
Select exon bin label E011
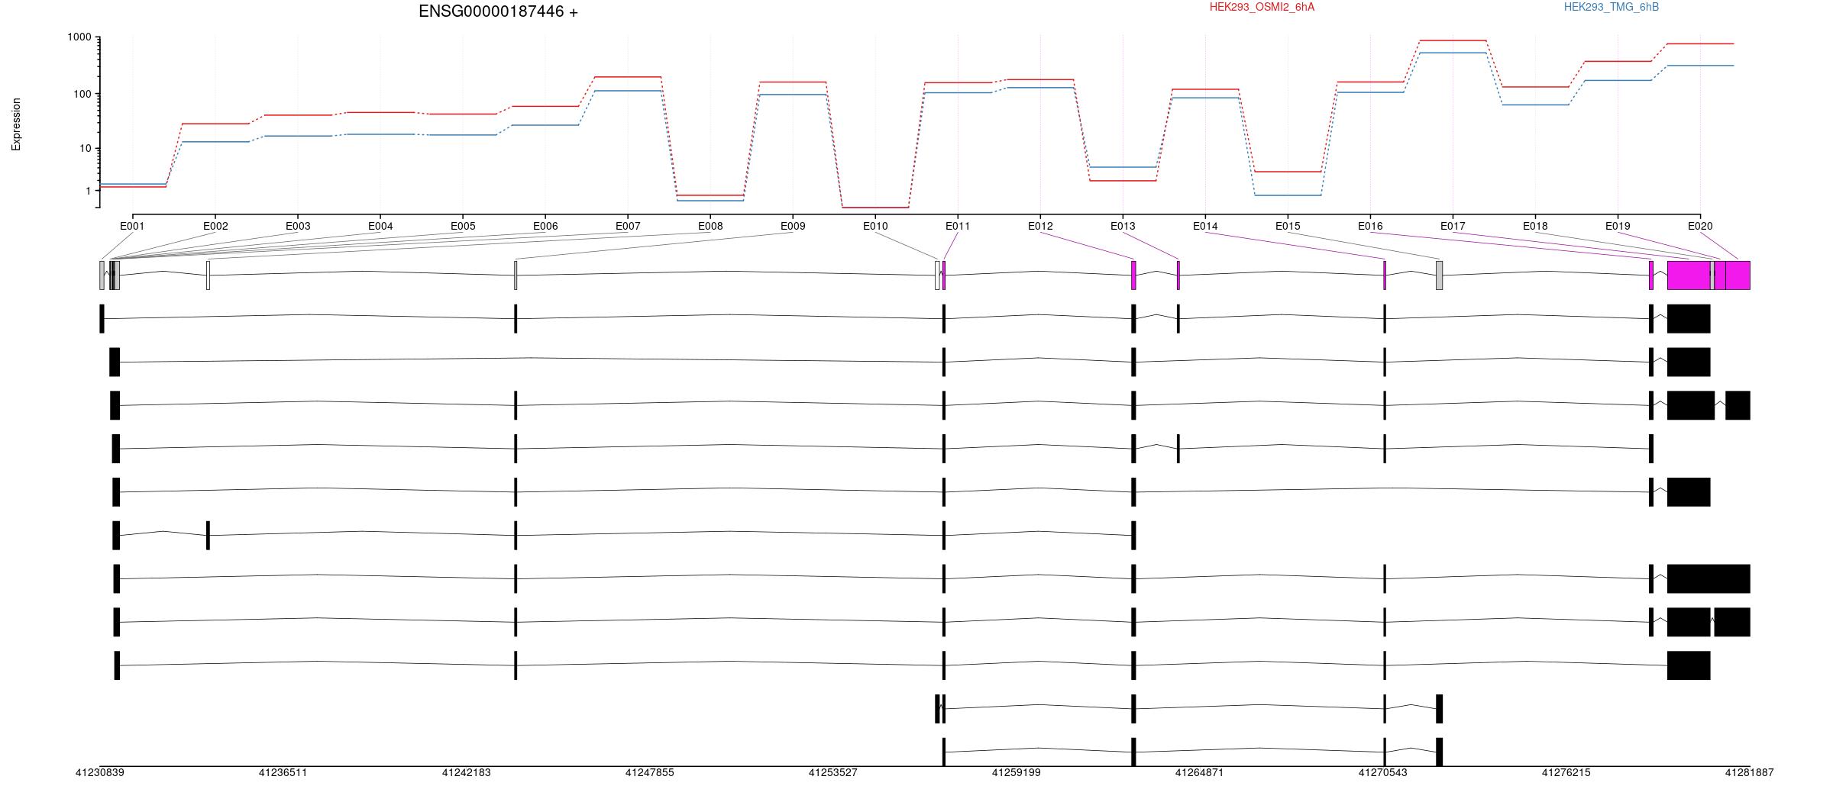(958, 226)
